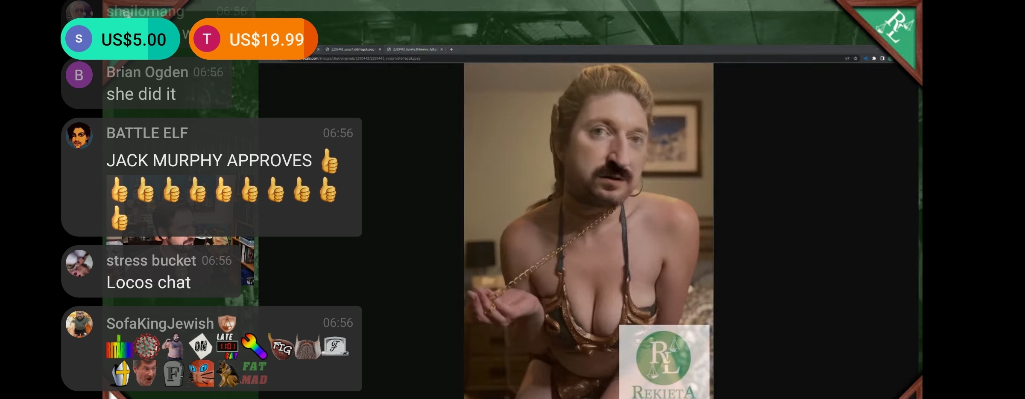Tap the FAT MAD text emote
The width and height of the screenshot is (1025, 399).
pyautogui.click(x=255, y=373)
